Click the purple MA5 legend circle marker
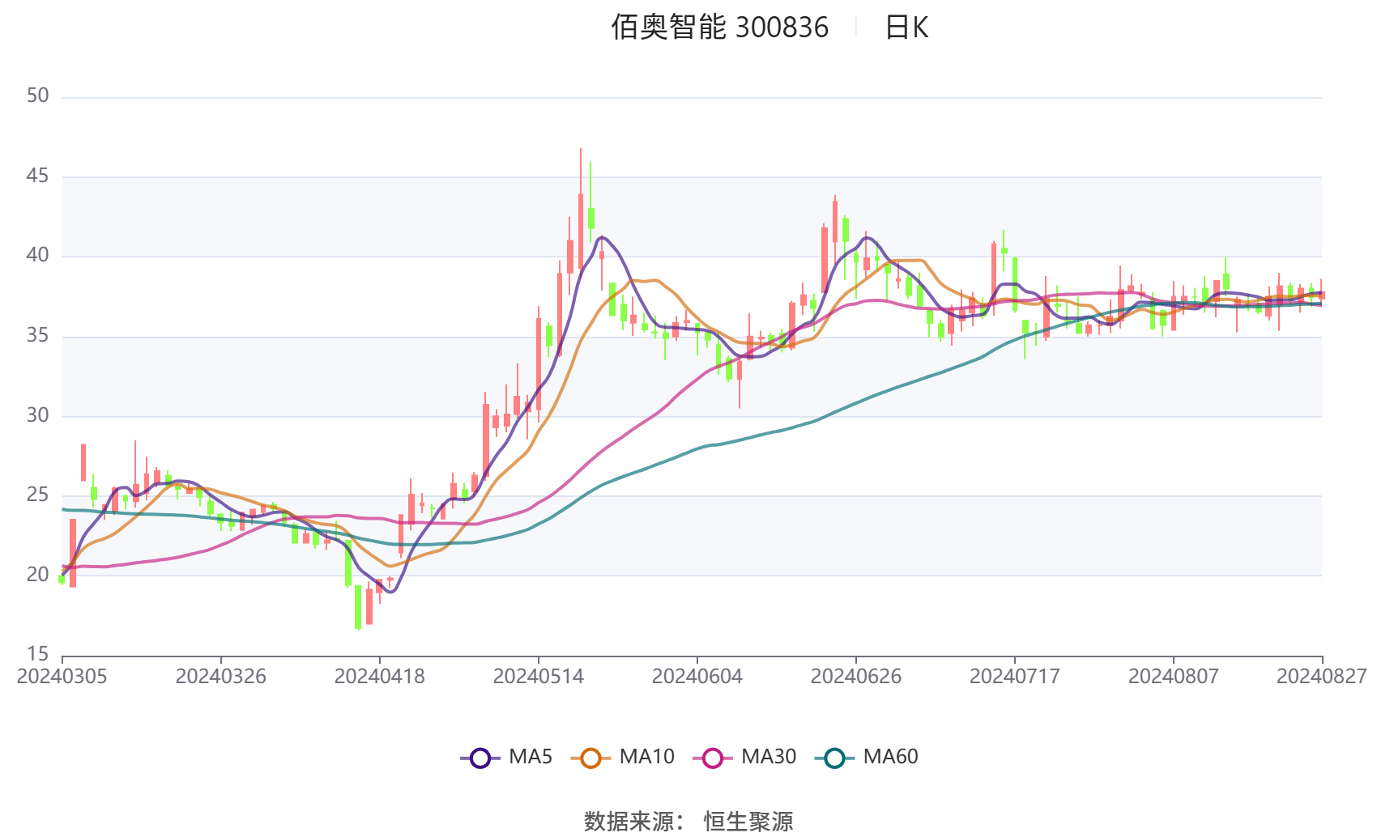Screen dimensions: 1377x837 click(480, 758)
